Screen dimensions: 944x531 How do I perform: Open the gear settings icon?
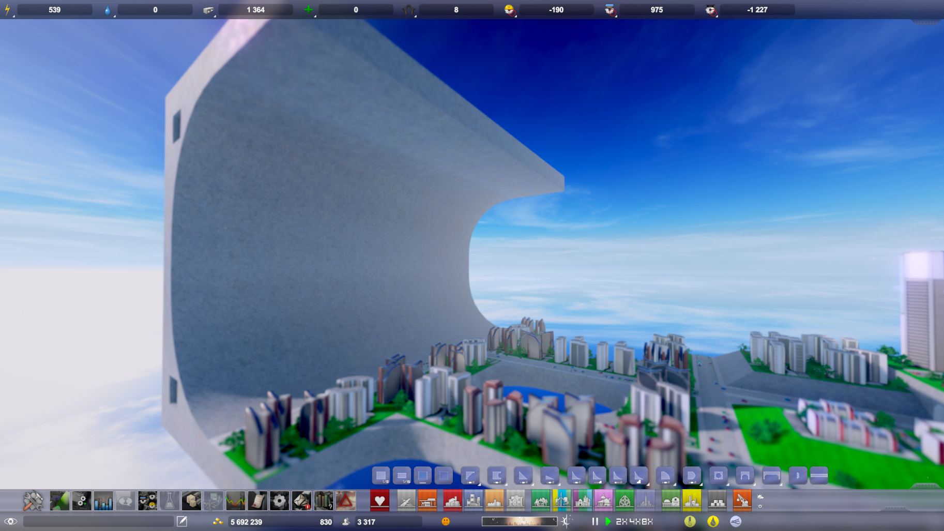click(279, 500)
